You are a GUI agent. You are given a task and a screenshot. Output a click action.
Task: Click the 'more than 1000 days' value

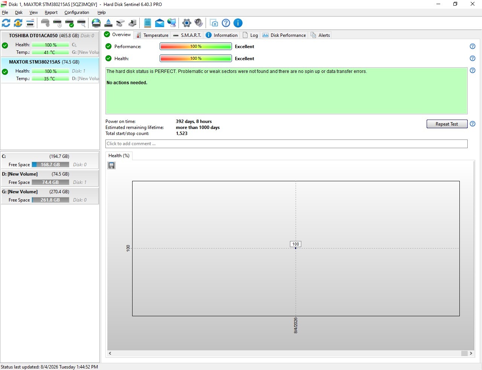pyautogui.click(x=198, y=127)
